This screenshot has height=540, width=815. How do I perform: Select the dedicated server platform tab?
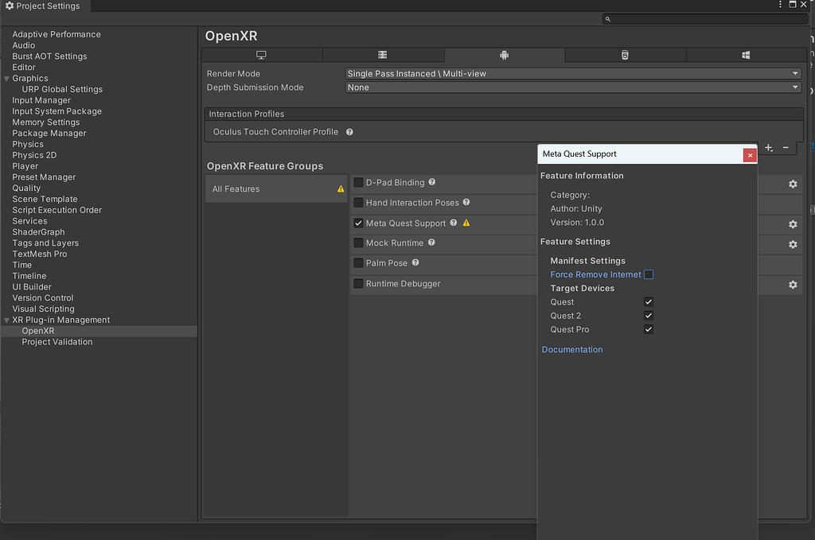[x=383, y=55]
